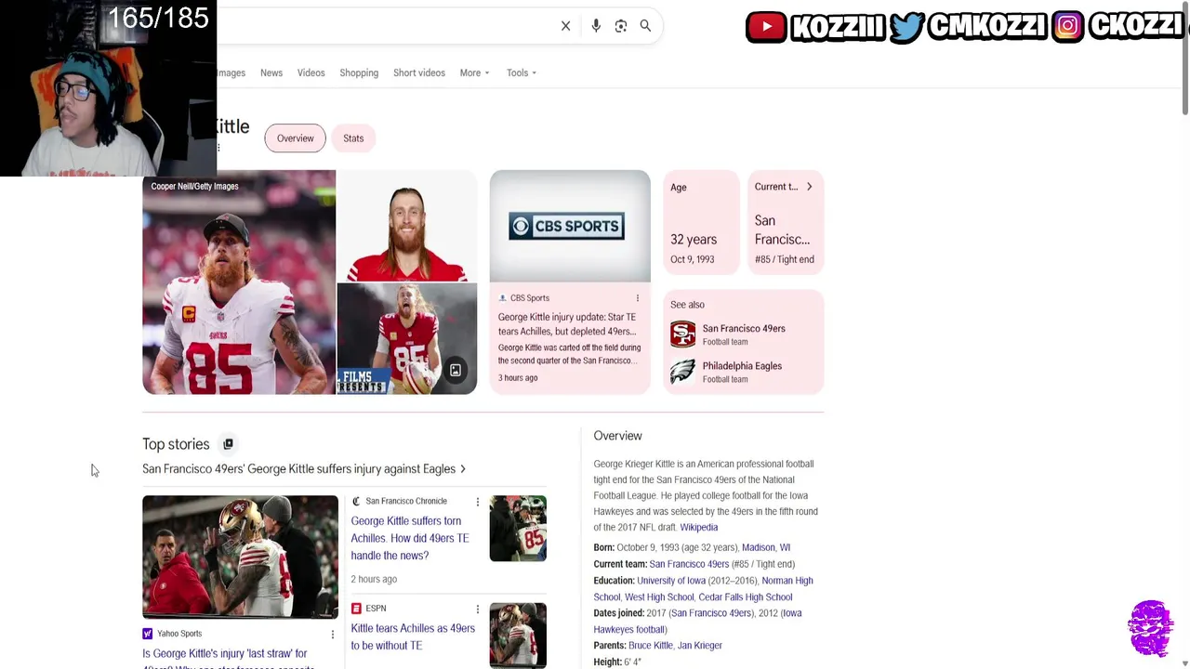Open University of Iowa education link
This screenshot has width=1190, height=669.
tap(671, 581)
